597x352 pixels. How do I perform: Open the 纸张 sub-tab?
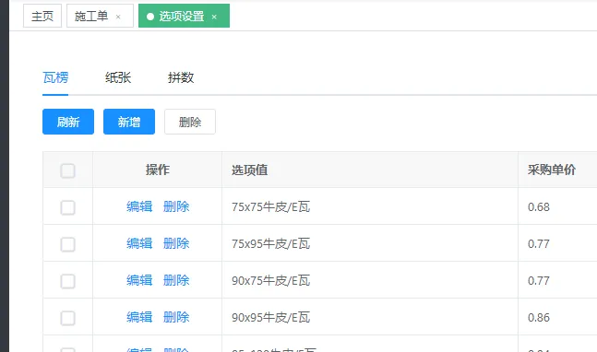[x=118, y=77]
